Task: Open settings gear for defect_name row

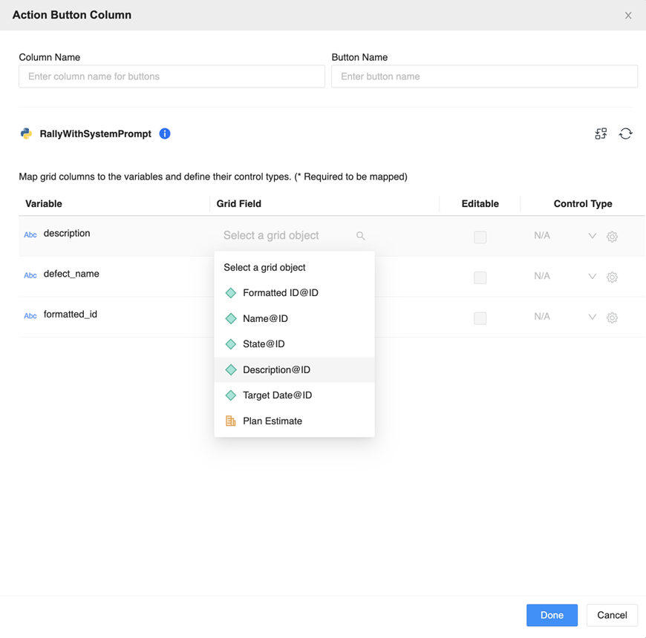Action: point(612,277)
